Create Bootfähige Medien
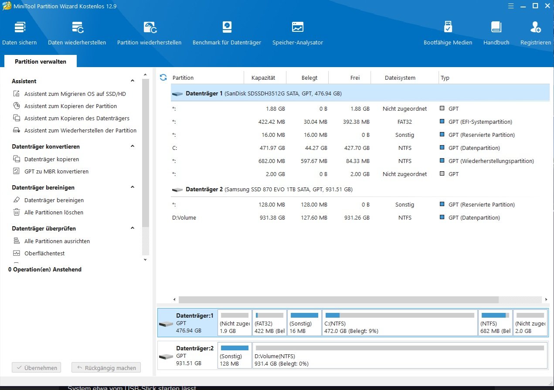 [x=448, y=33]
